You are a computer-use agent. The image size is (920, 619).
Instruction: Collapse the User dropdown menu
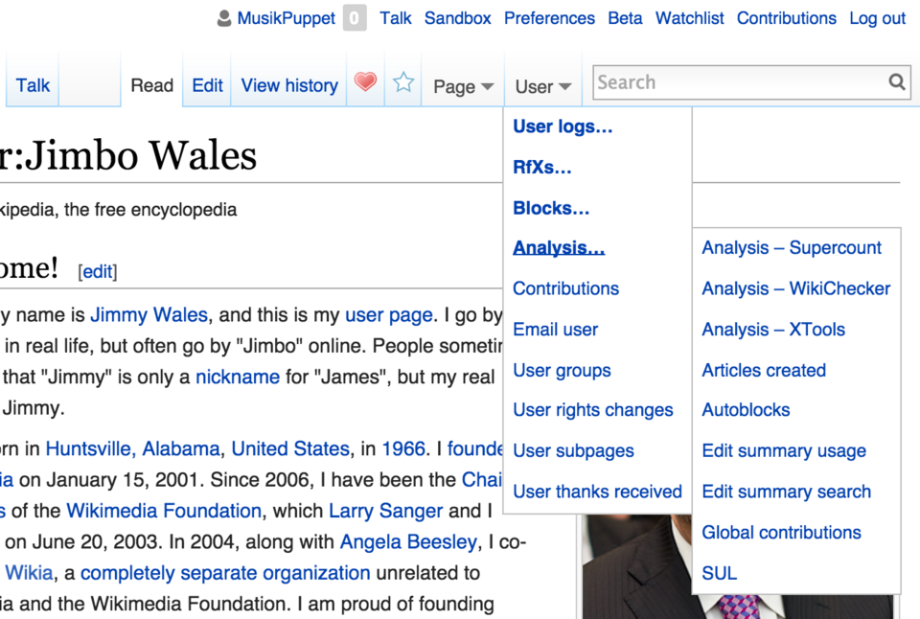tap(542, 87)
